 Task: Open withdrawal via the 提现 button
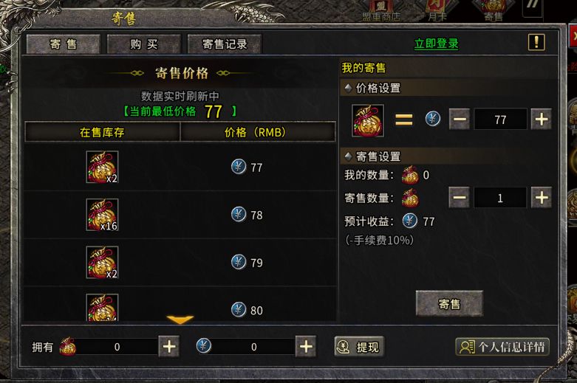tap(359, 347)
